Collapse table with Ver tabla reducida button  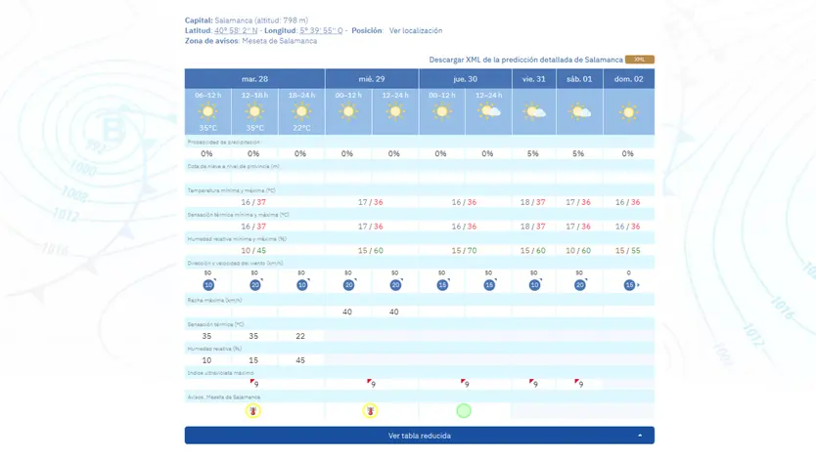pos(420,436)
